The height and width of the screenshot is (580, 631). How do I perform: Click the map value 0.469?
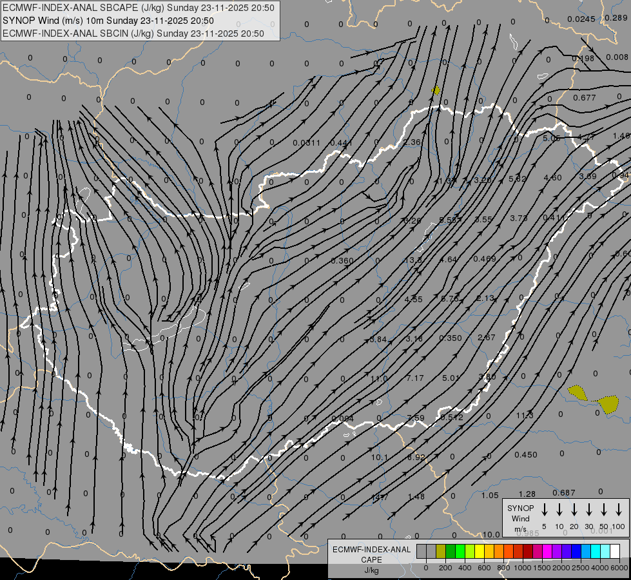[x=485, y=258]
